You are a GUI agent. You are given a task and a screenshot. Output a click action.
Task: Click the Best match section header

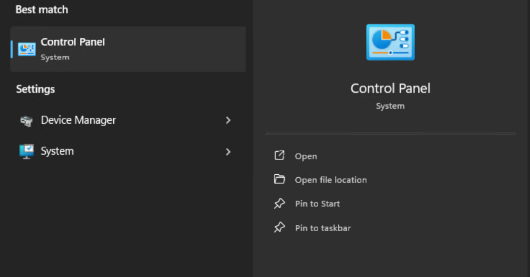pos(42,10)
